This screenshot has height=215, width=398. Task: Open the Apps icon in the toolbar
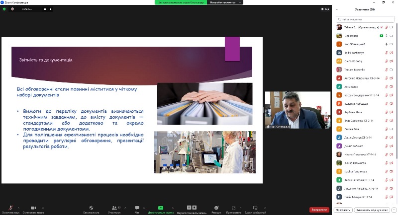(x=233, y=208)
